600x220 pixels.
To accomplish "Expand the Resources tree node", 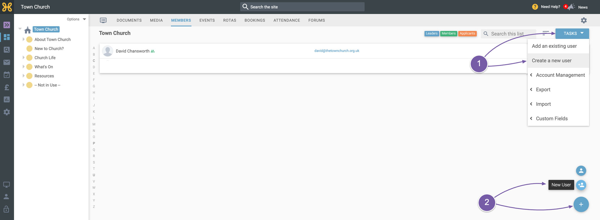I will (23, 76).
